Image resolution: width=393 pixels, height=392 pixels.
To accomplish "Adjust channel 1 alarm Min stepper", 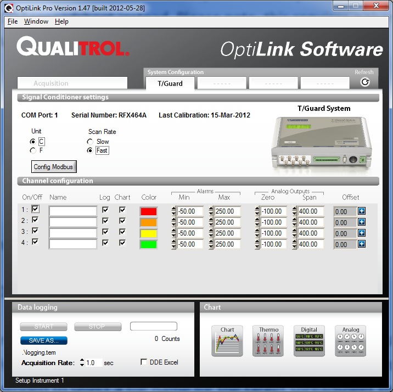I will point(174,211).
